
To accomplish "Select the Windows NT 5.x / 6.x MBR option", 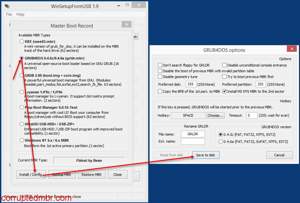I will (21, 140).
